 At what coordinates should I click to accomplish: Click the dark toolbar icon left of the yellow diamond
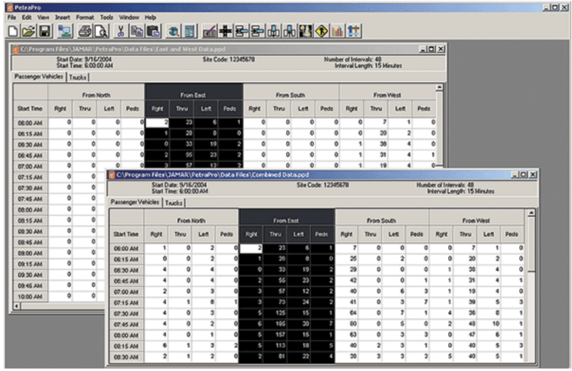point(306,31)
